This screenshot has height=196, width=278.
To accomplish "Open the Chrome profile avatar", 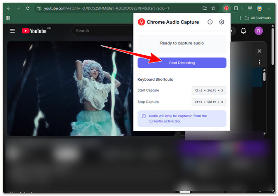I will tap(259, 8).
